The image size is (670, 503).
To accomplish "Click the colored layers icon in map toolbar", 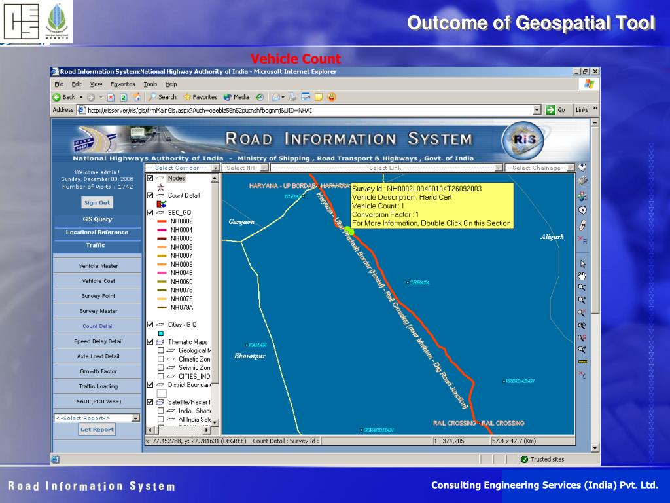I will (582, 196).
